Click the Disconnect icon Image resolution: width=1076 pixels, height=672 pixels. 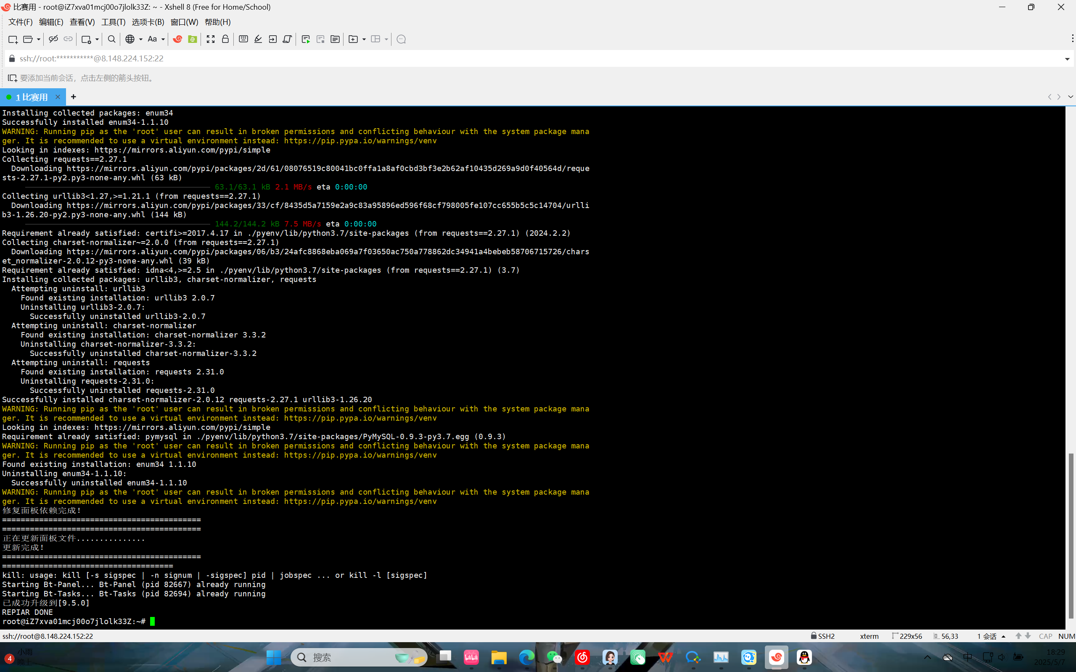click(53, 39)
